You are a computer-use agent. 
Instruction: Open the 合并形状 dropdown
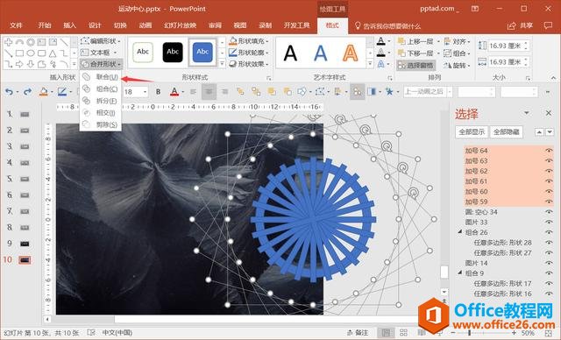102,64
